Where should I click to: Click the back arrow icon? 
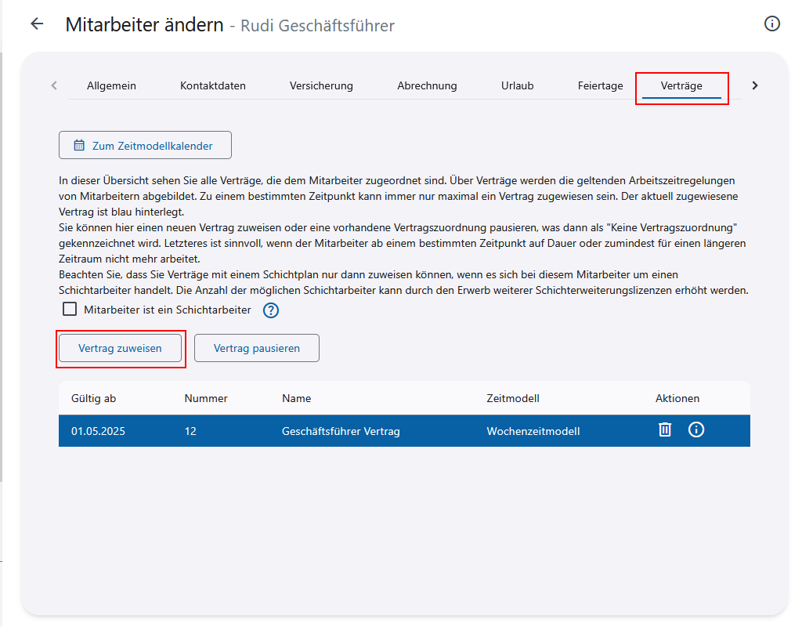coord(37,24)
